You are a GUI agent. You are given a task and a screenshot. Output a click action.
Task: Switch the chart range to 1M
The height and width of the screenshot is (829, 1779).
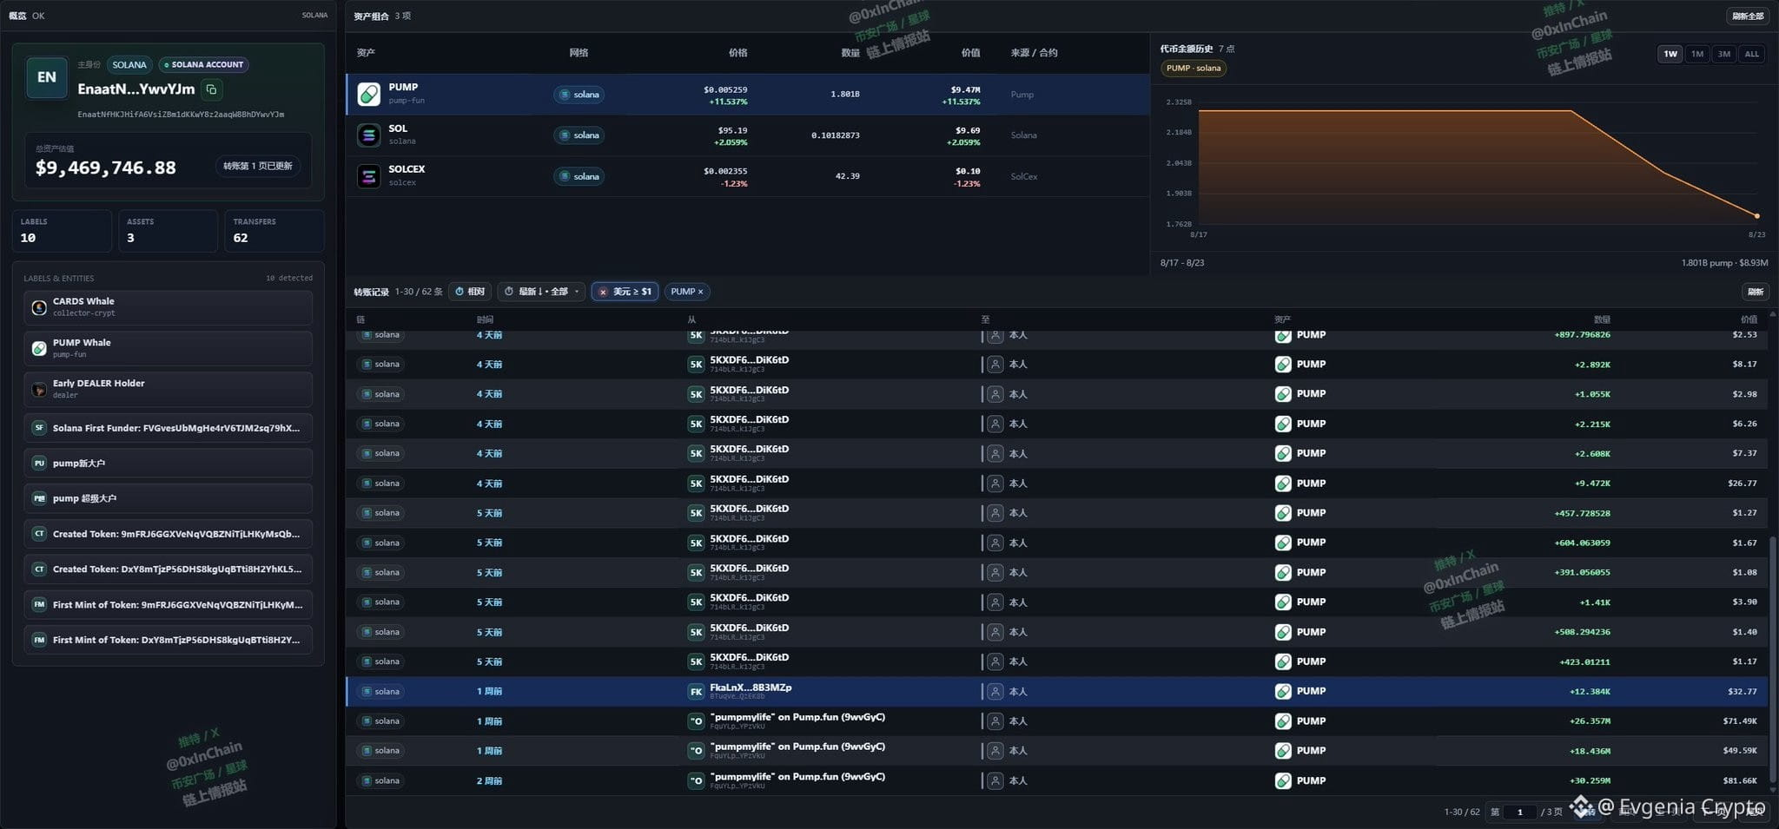pyautogui.click(x=1697, y=54)
